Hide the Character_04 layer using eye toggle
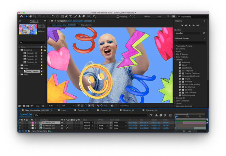The height and width of the screenshot is (156, 226). coord(19,122)
